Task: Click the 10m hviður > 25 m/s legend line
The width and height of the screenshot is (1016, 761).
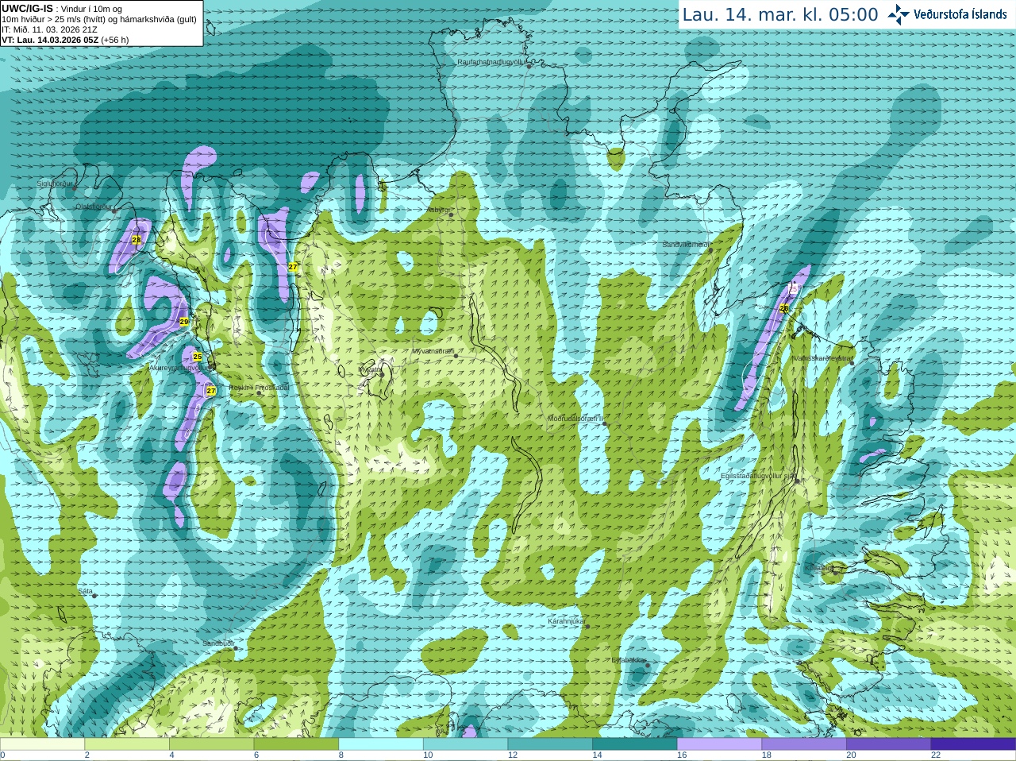Action: [x=99, y=19]
